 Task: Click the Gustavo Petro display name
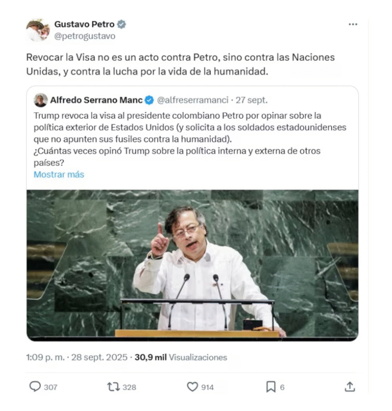click(84, 24)
